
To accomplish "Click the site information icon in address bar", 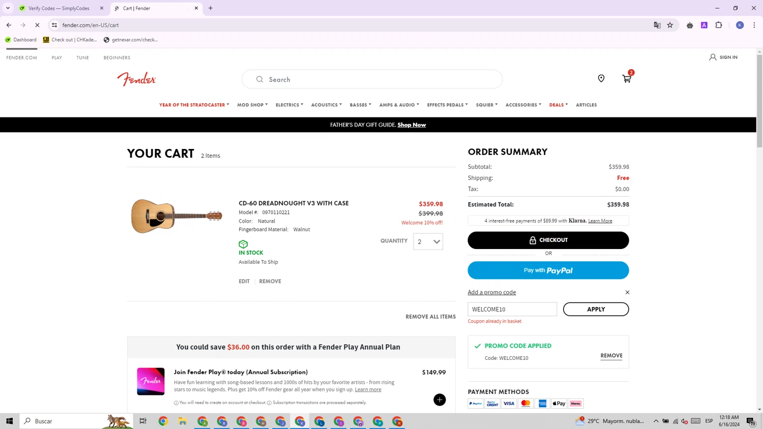I will click(x=54, y=25).
